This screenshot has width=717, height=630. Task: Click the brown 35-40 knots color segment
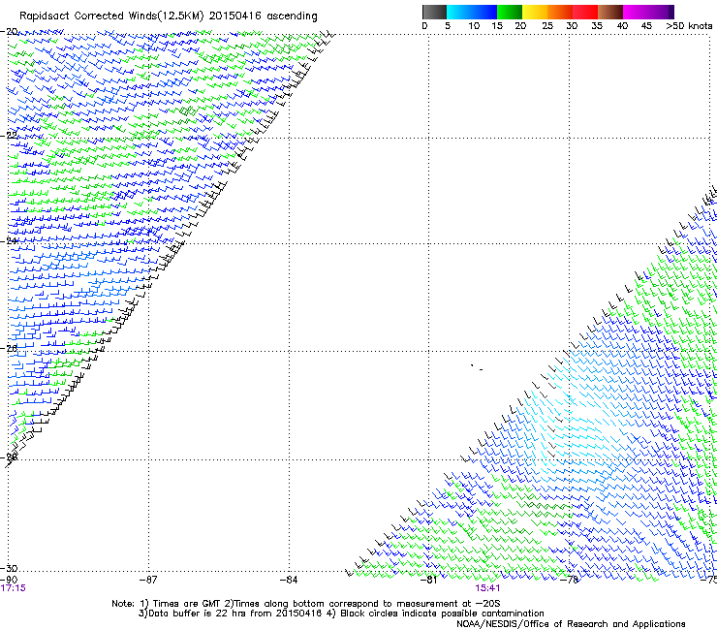tap(610, 12)
